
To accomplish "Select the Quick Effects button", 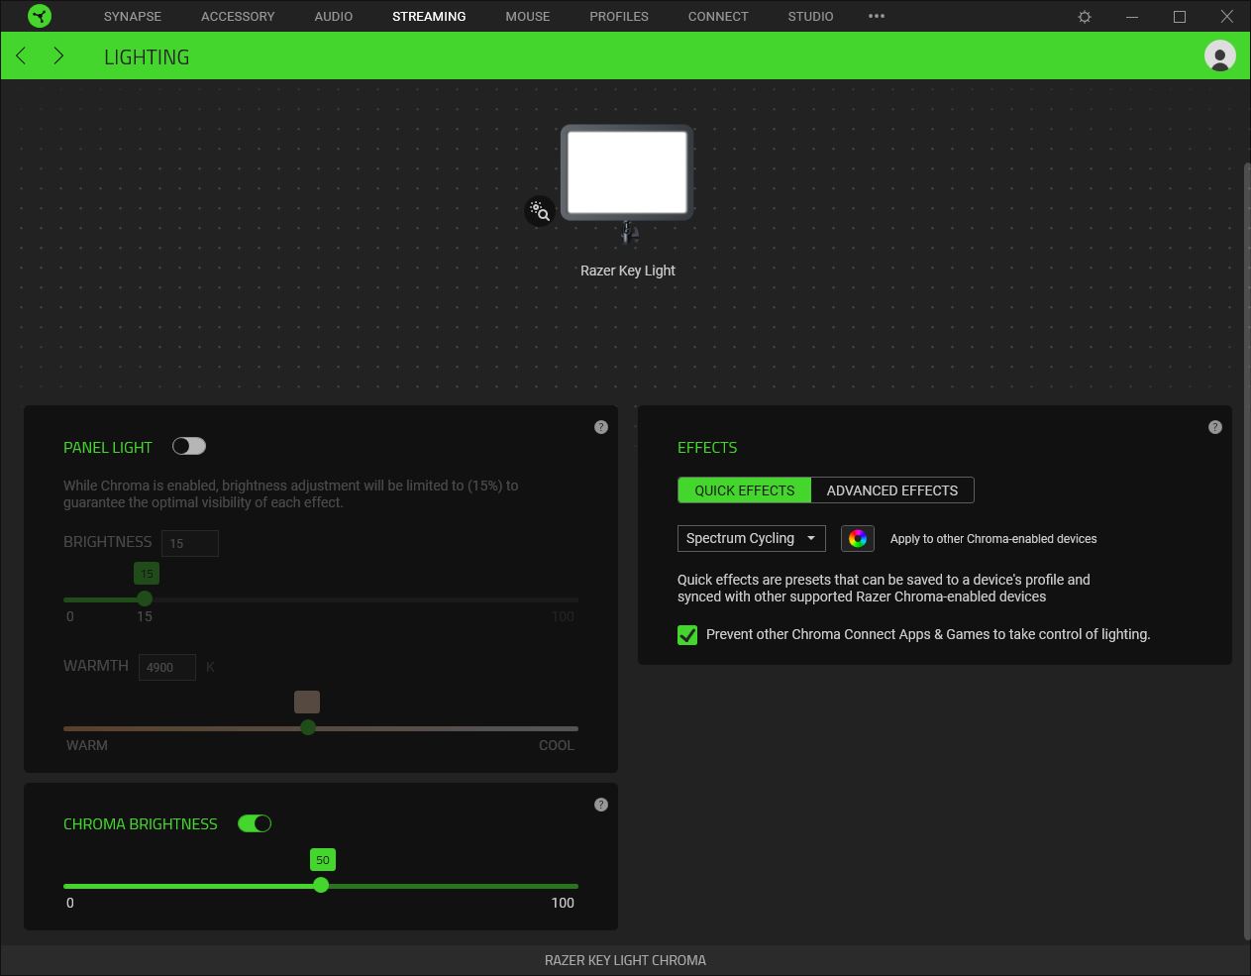I will 744,490.
